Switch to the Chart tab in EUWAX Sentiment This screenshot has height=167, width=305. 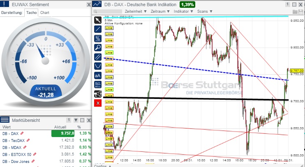tap(45, 13)
